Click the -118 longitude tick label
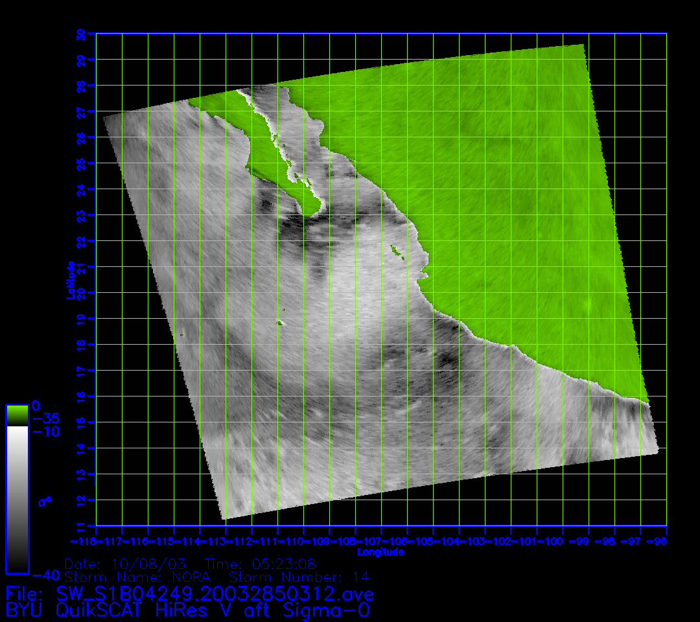 point(83,541)
